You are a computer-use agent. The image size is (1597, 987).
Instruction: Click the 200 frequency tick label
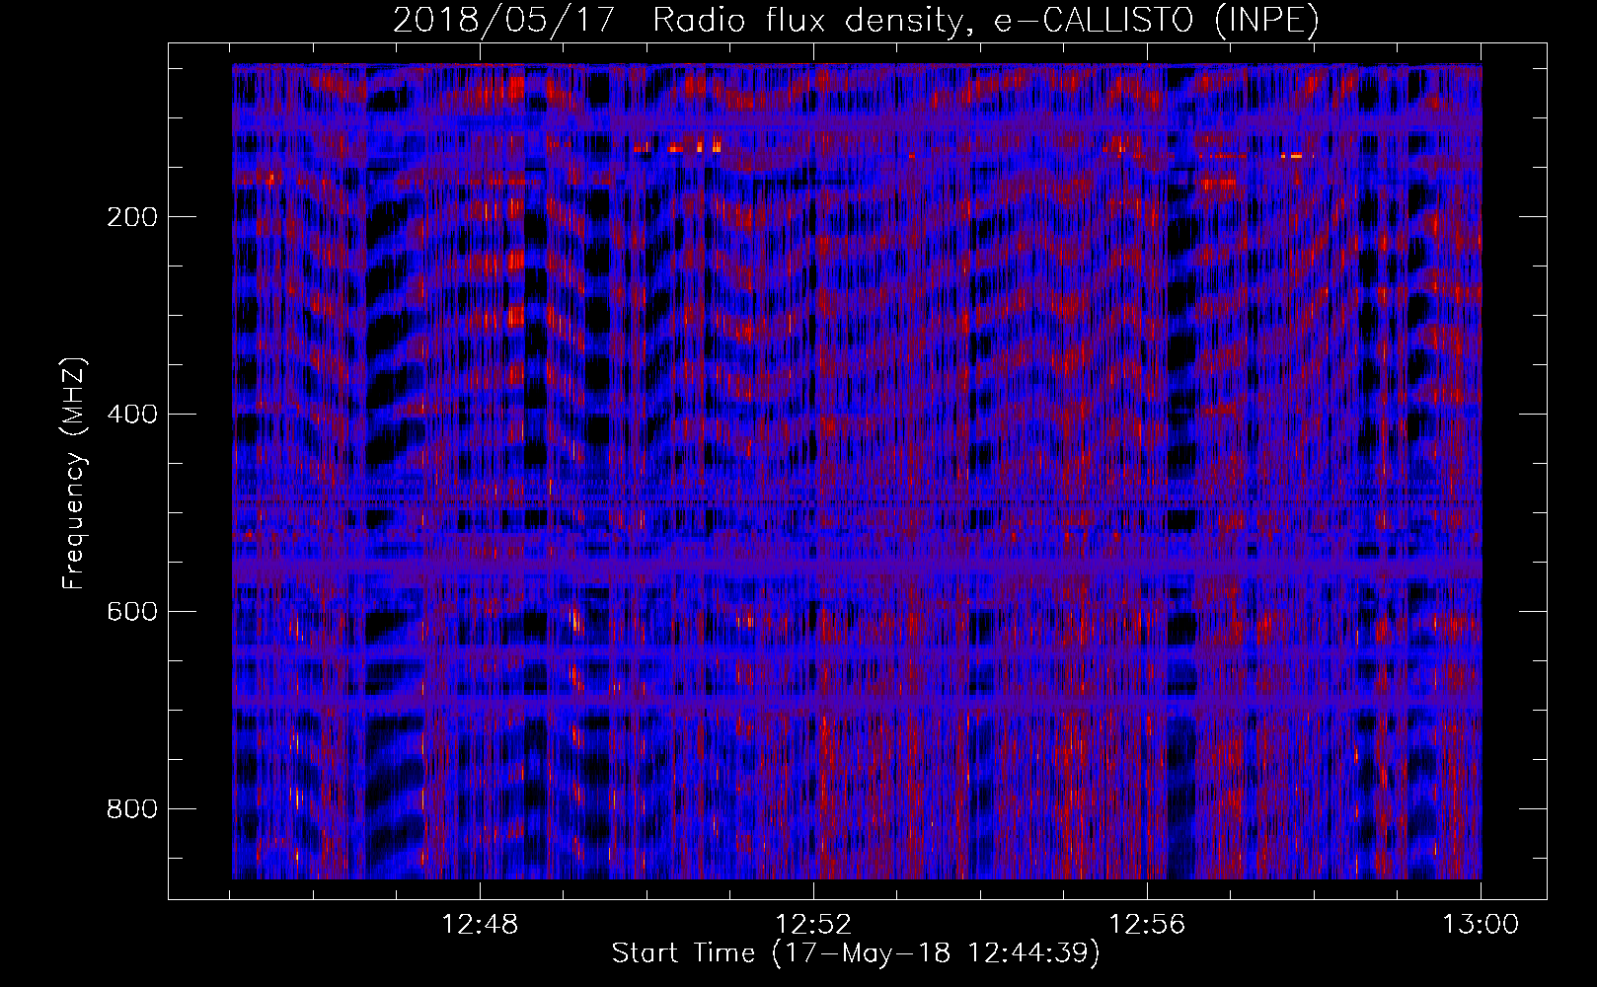[130, 217]
